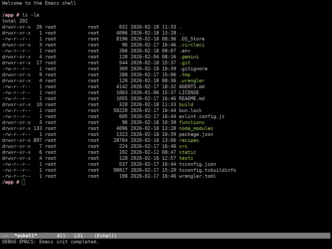Click the tsconfig.tsbuildinfo file name

(x=208, y=170)
